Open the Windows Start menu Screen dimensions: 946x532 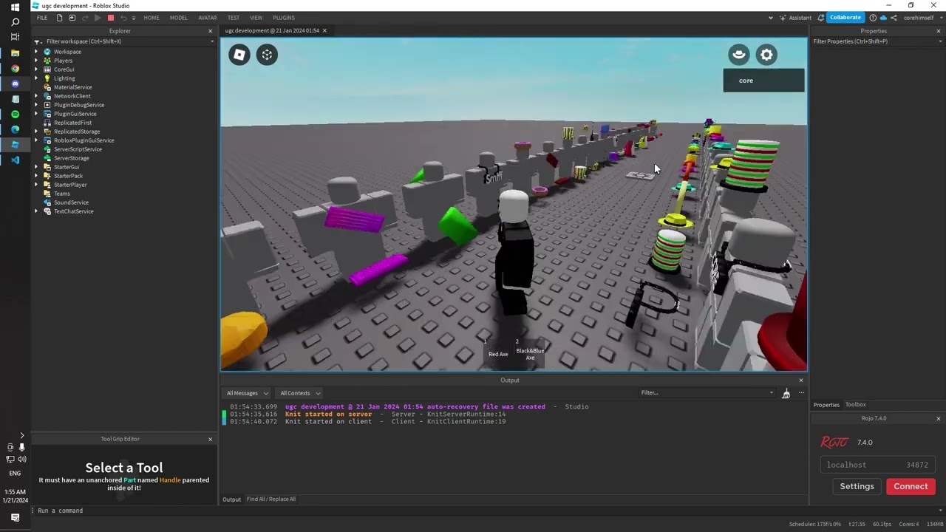coord(15,7)
